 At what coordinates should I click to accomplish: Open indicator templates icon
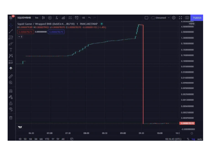[70, 18]
